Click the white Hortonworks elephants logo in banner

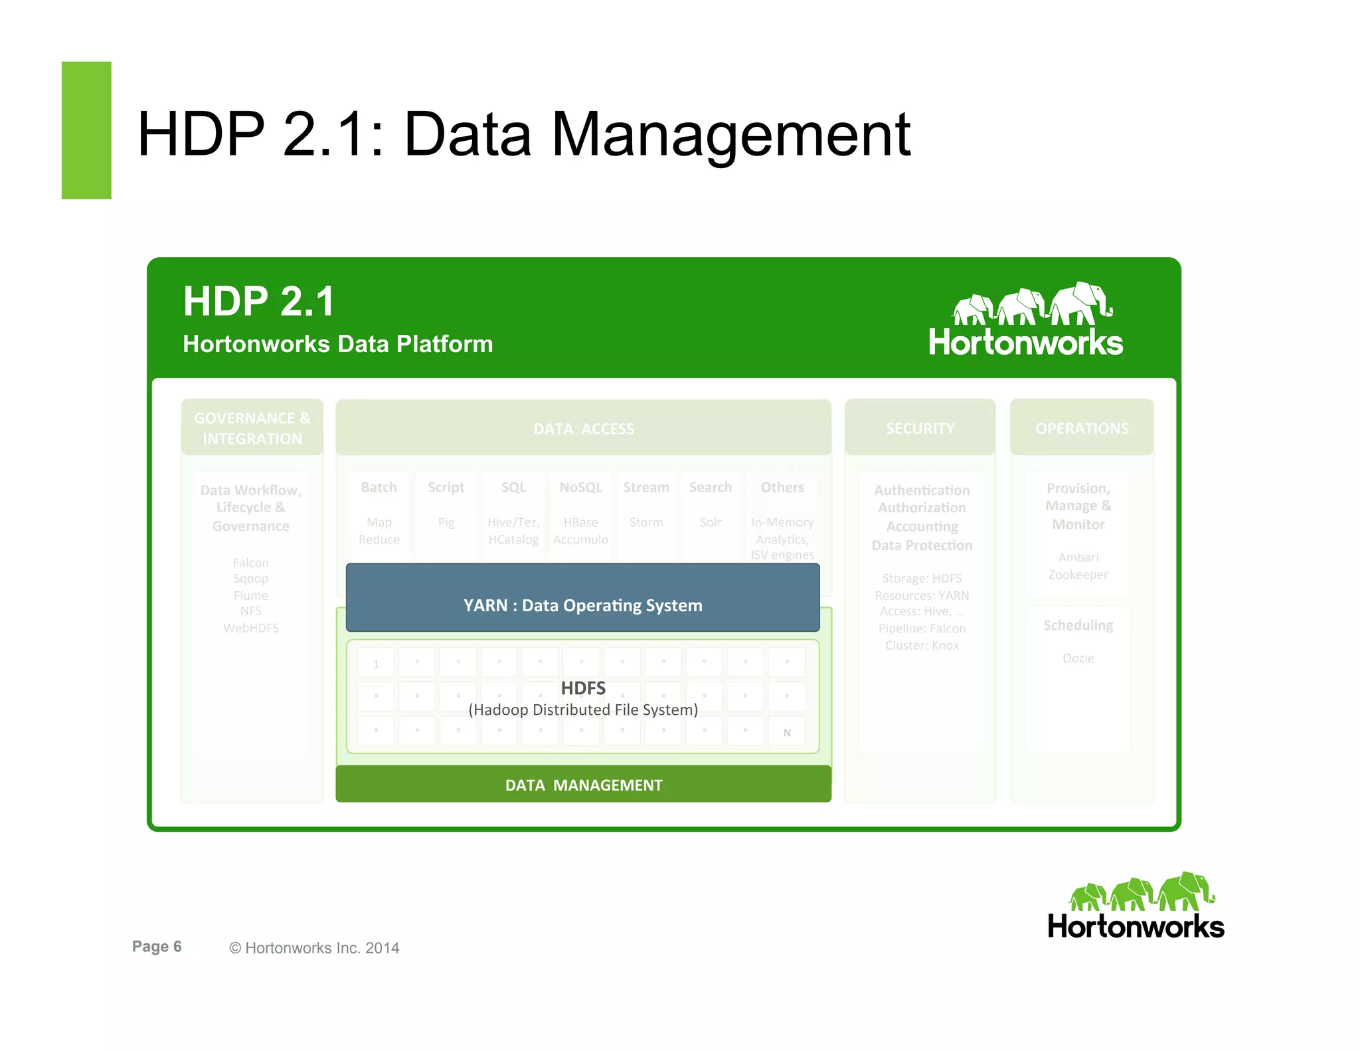point(1026,319)
